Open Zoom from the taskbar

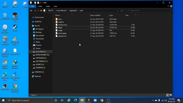coord(95,100)
